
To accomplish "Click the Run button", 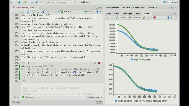I will pyautogui.click(x=88, y=11).
